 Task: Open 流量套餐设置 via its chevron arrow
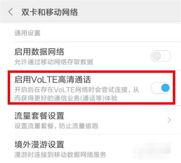[x=169, y=120]
